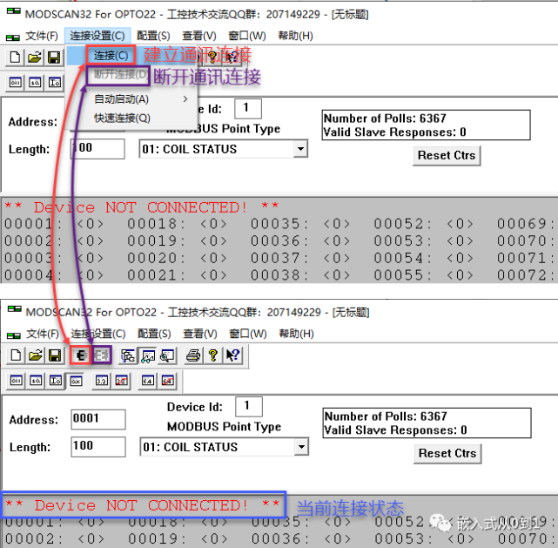Click yellow question mark icon in lower toolbar
Image resolution: width=558 pixels, height=548 pixels.
(213, 355)
